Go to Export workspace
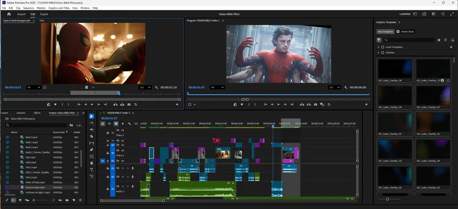Viewport: 458px width, 209px height. point(44,14)
